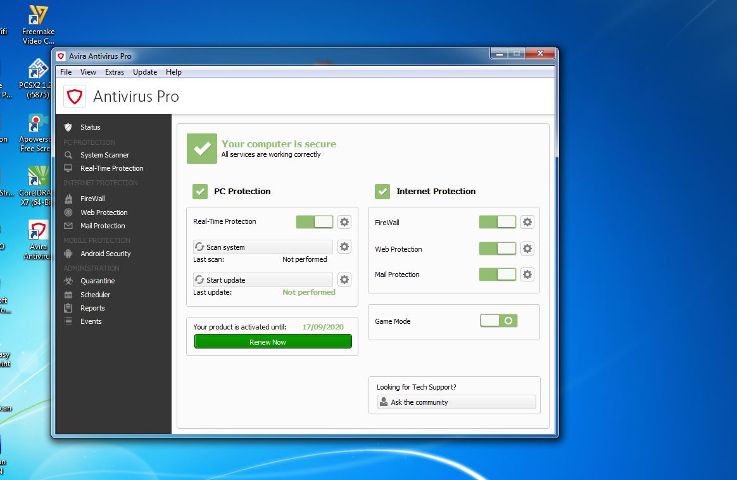Viewport: 737px width, 480px height.
Task: Click the Scan system button
Action: (263, 247)
